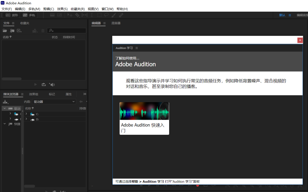Select the 打开文件 (Open File) icon
This screenshot has width=308, height=192.
tap(5, 30)
